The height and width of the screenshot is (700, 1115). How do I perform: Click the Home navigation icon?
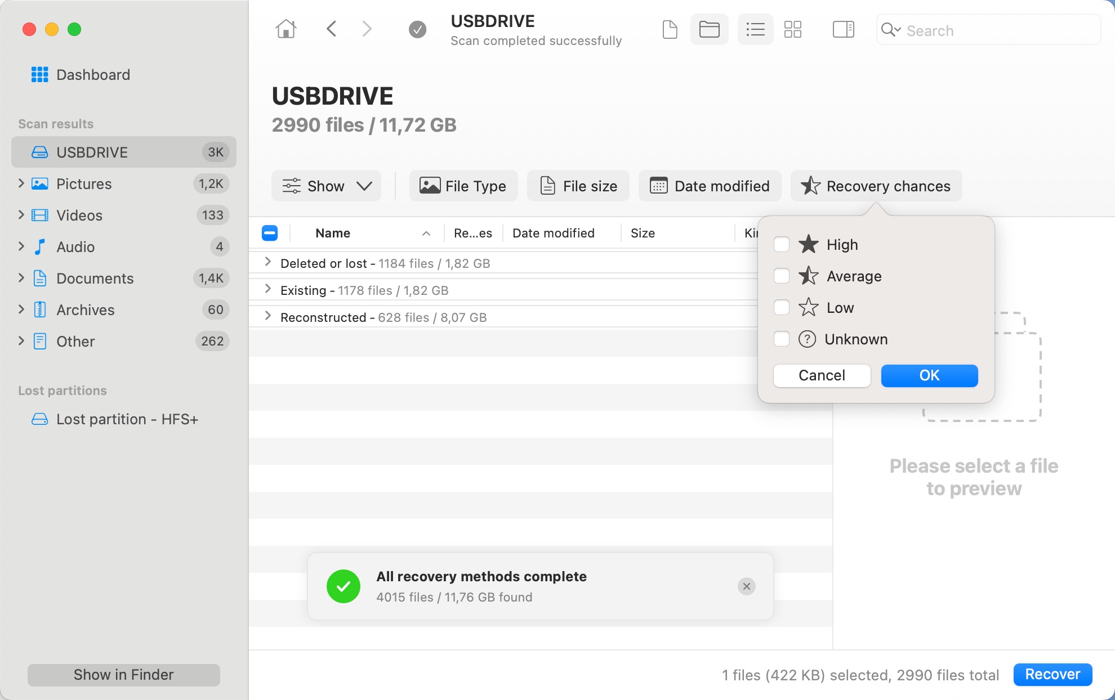286,30
